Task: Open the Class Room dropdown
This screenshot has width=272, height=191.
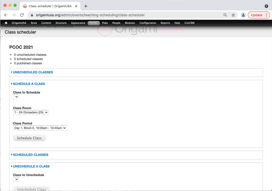Action: pos(31,112)
